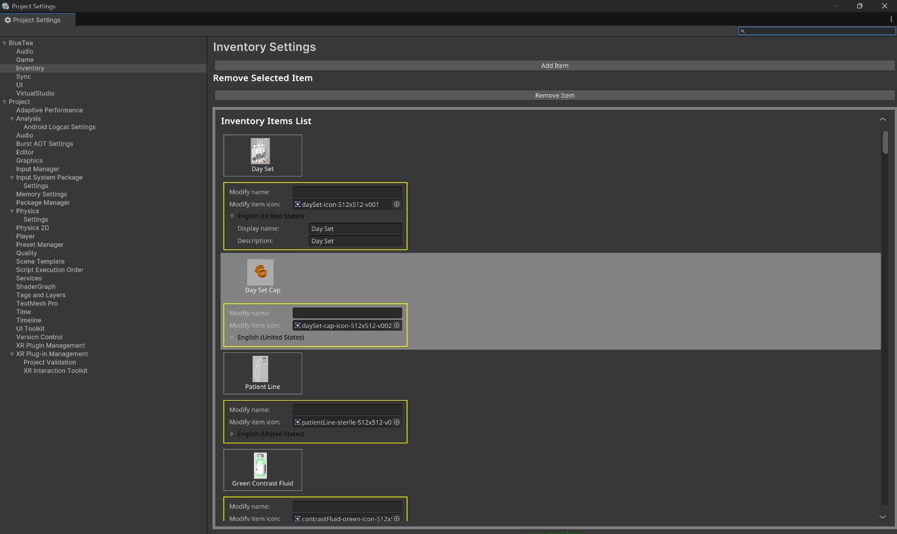Open the three-dot menu at the top right
The width and height of the screenshot is (897, 534).
pos(892,18)
